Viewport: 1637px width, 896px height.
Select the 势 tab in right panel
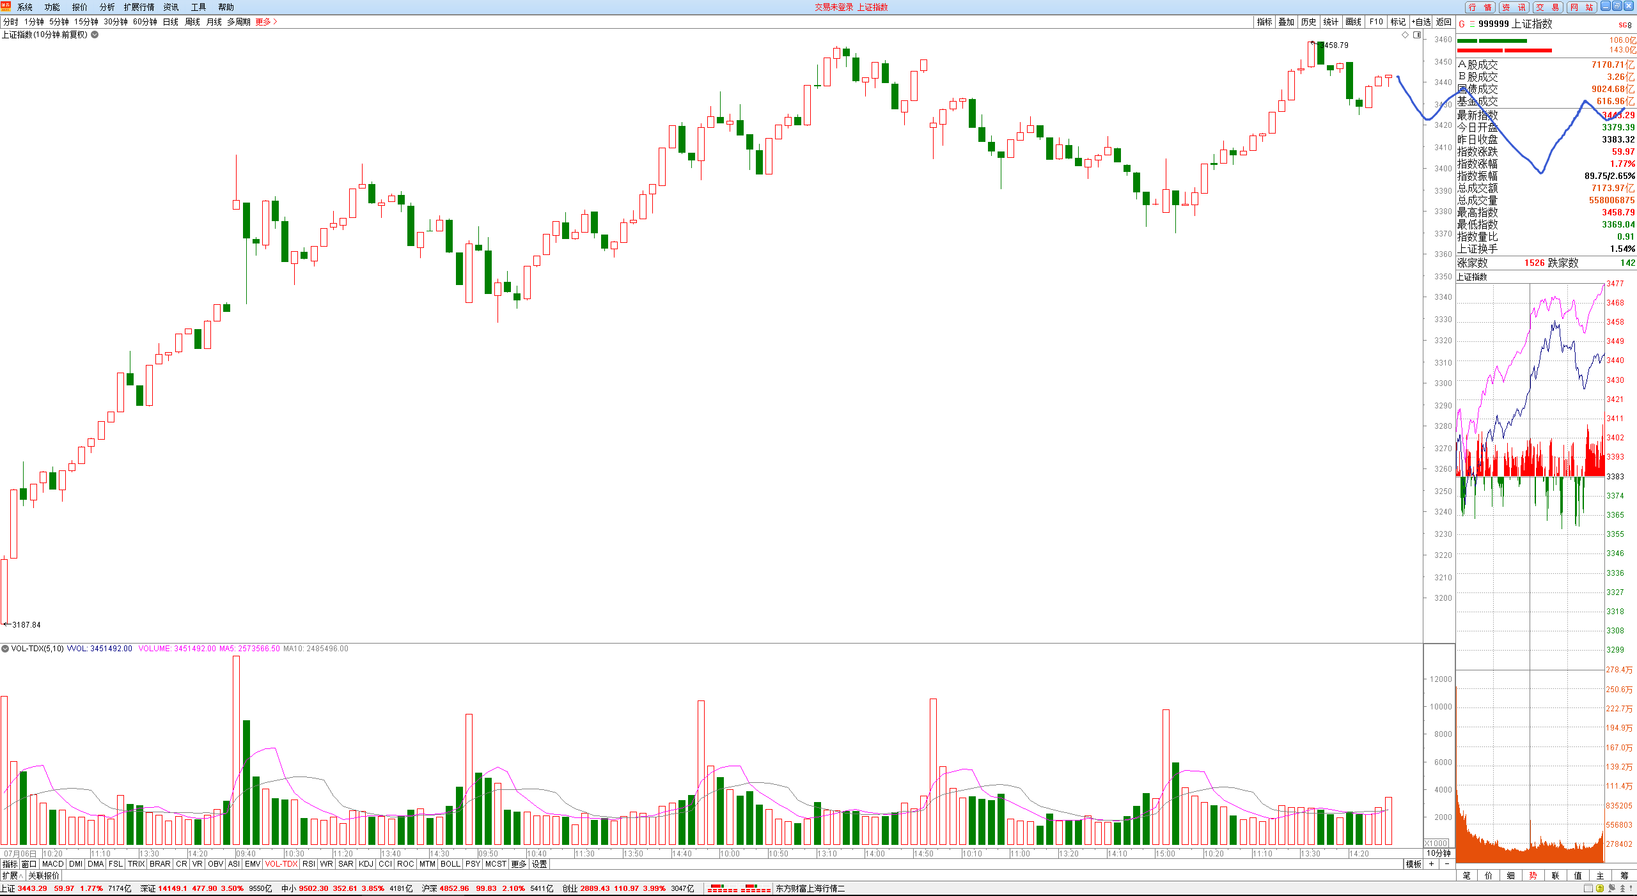[1533, 876]
